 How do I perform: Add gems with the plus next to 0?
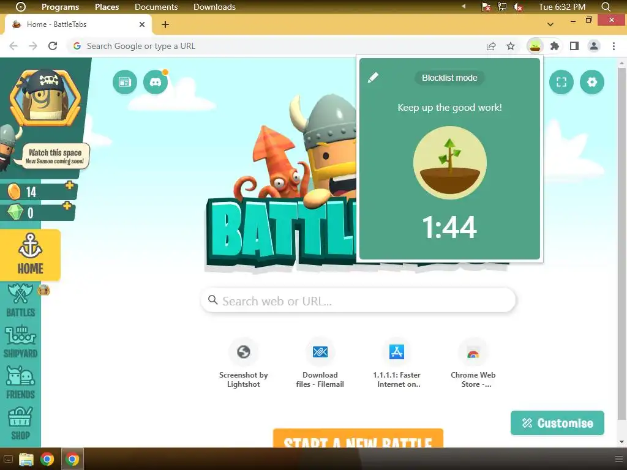tap(67, 206)
